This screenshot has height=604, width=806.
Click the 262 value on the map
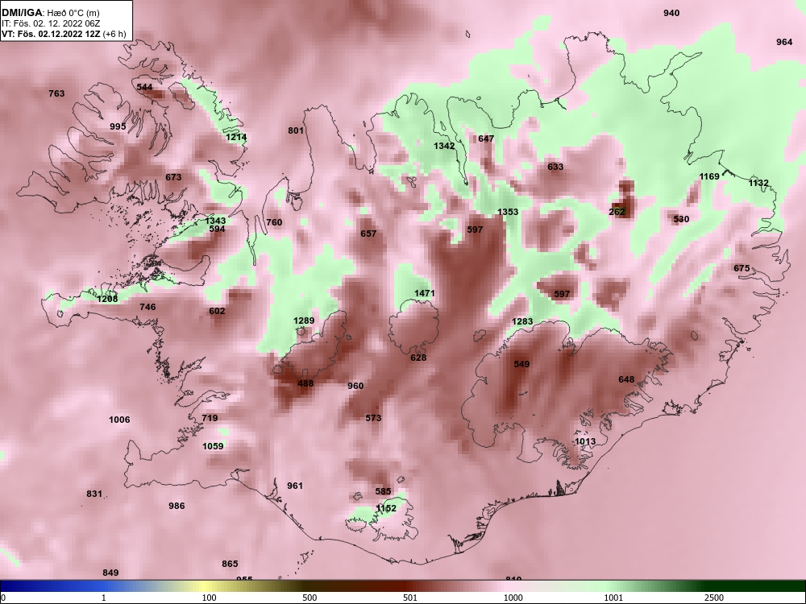[617, 212]
